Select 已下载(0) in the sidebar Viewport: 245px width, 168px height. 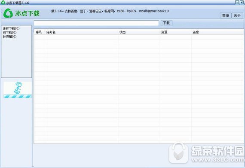click(x=9, y=33)
